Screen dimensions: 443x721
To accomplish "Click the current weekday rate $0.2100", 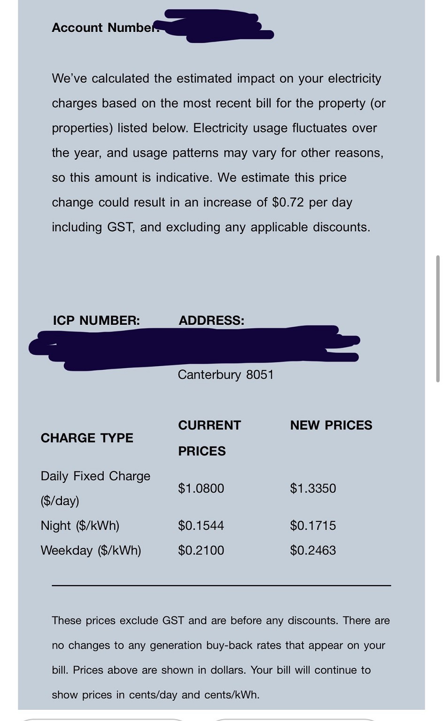I will pyautogui.click(x=201, y=551).
